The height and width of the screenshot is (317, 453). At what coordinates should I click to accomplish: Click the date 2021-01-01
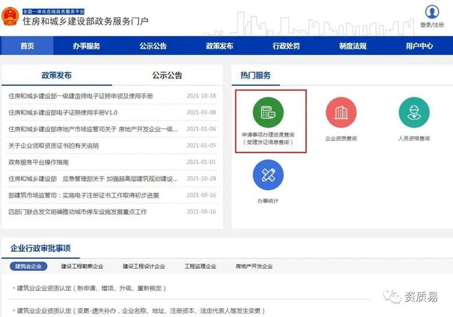point(201,162)
